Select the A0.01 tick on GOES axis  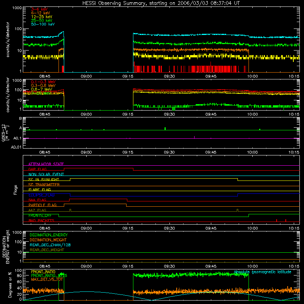pos(16,147)
